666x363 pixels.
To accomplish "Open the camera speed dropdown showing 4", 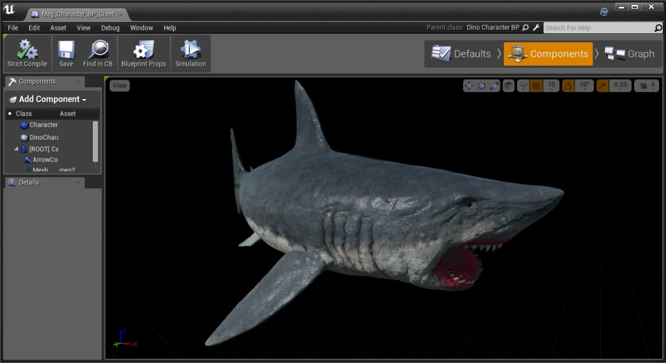I will point(645,86).
